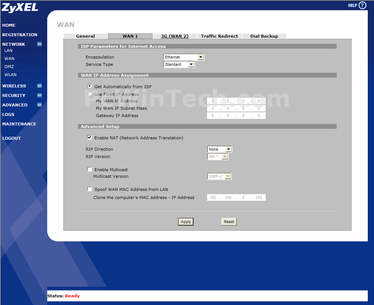
Task: Open the Dial Backup tab
Action: (x=264, y=36)
